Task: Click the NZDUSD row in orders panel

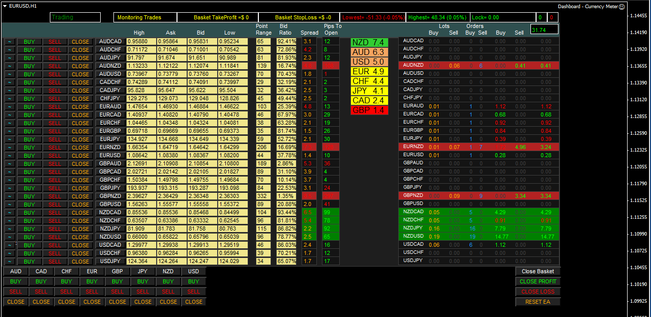Action: click(479, 237)
